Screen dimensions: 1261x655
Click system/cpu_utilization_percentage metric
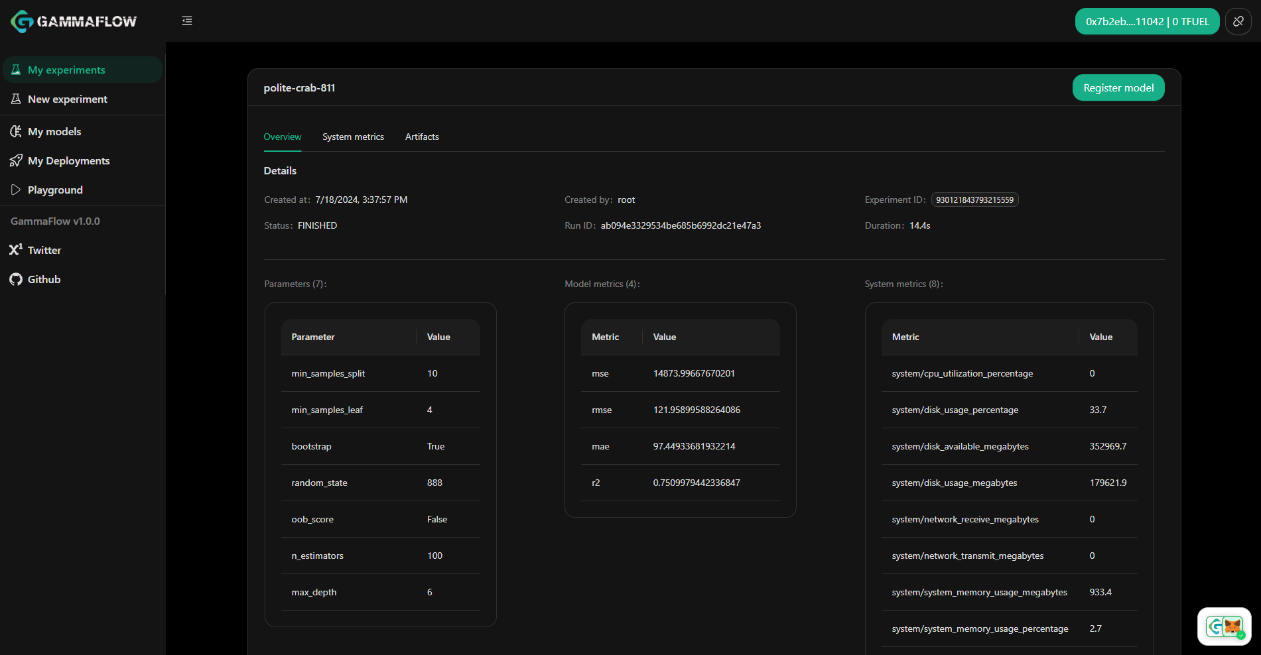[x=962, y=373]
